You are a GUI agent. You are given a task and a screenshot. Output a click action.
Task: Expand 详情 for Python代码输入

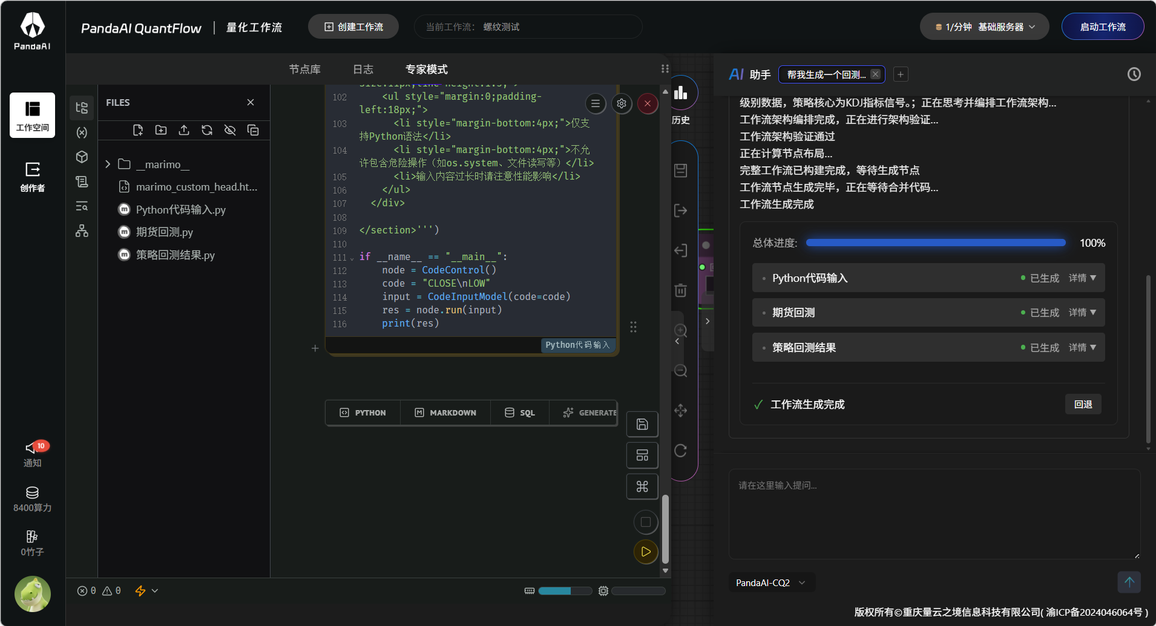click(x=1082, y=278)
